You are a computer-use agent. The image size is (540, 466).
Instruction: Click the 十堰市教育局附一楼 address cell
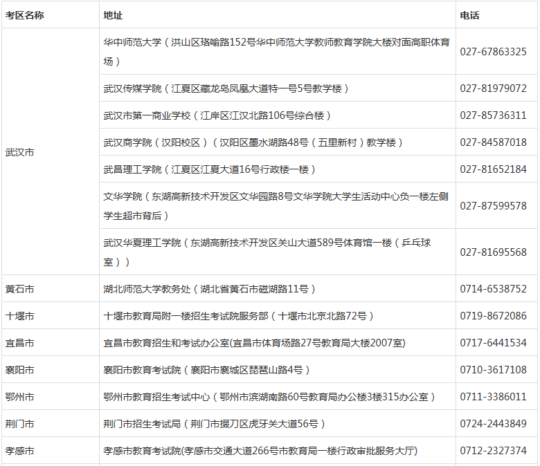coord(277,315)
